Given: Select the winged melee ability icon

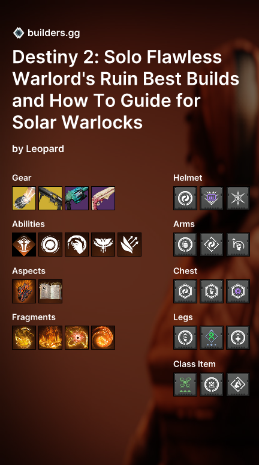Looking at the screenshot, I should tap(103, 245).
